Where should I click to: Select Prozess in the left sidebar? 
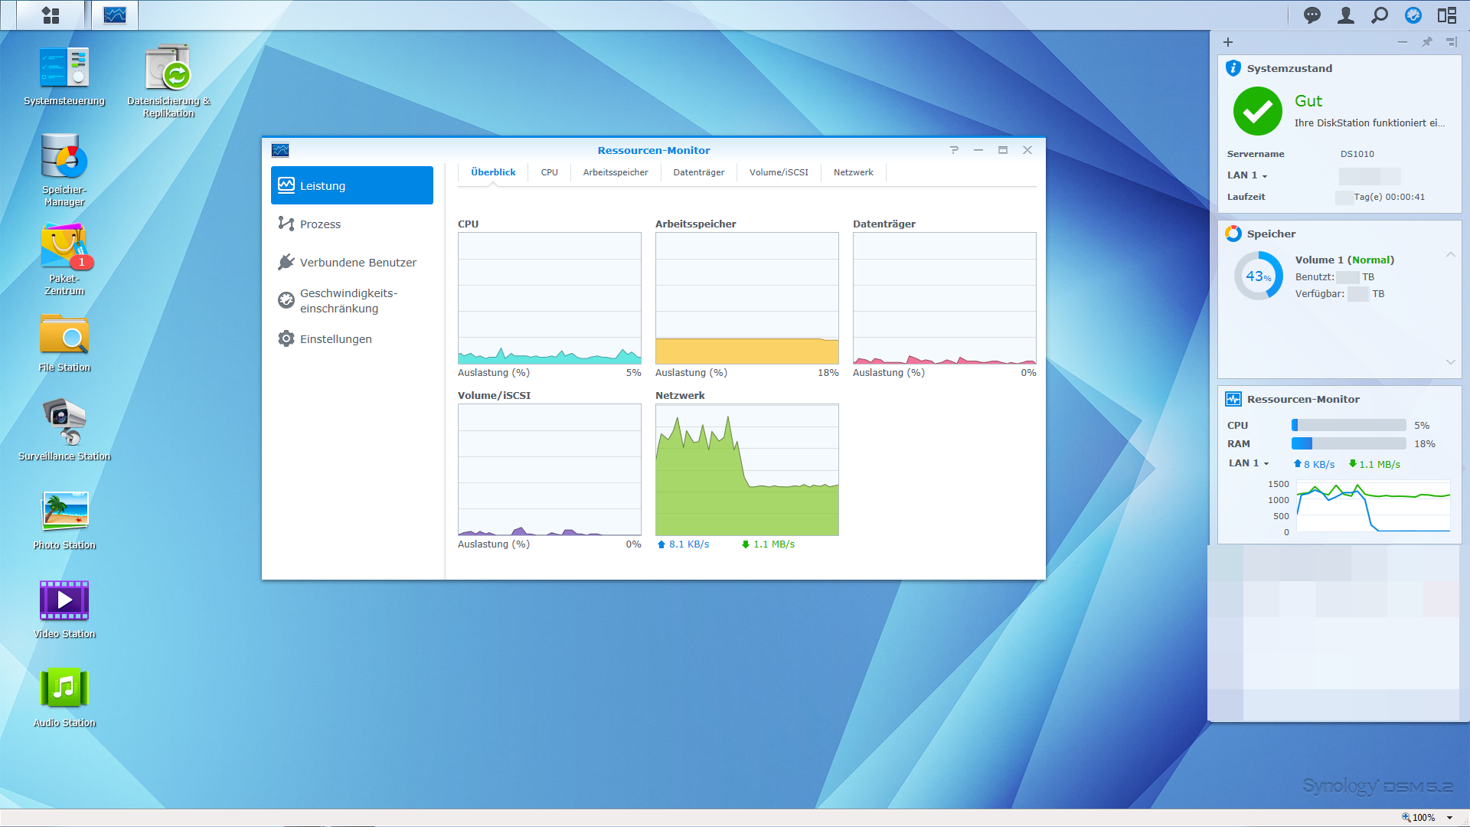click(320, 224)
